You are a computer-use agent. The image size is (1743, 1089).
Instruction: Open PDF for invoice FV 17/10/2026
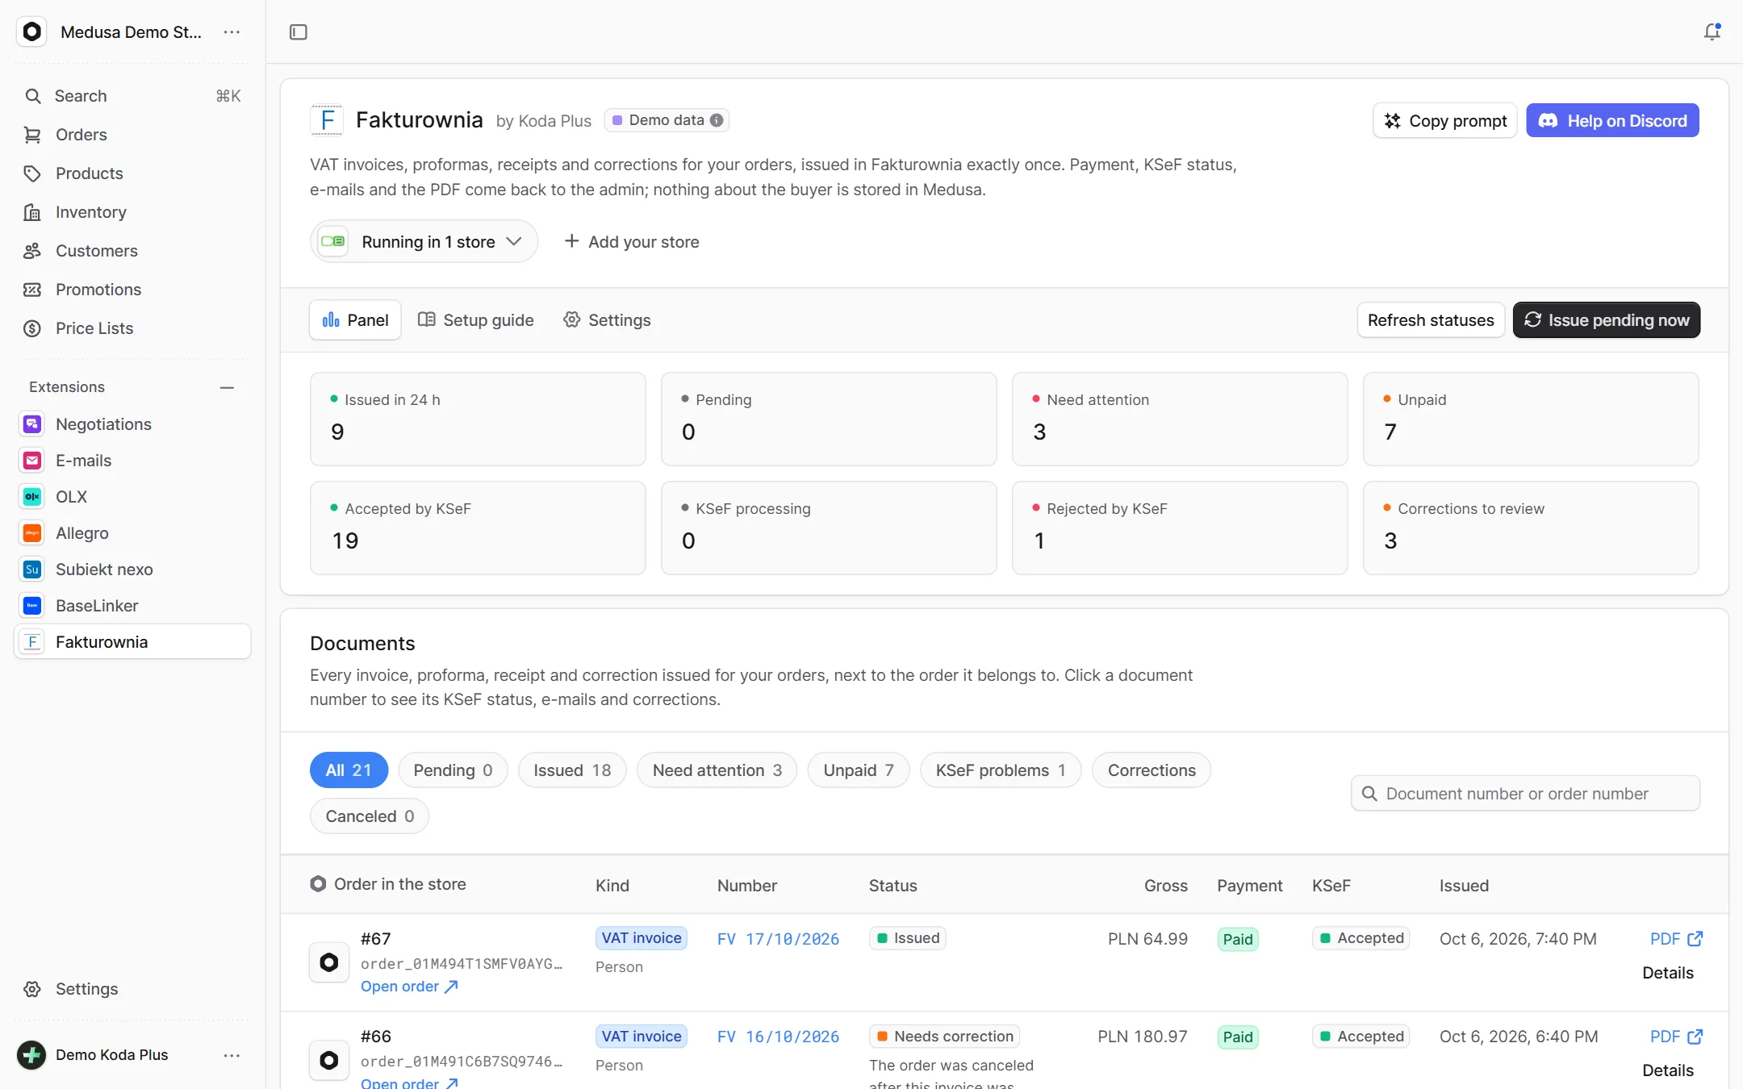click(1676, 939)
